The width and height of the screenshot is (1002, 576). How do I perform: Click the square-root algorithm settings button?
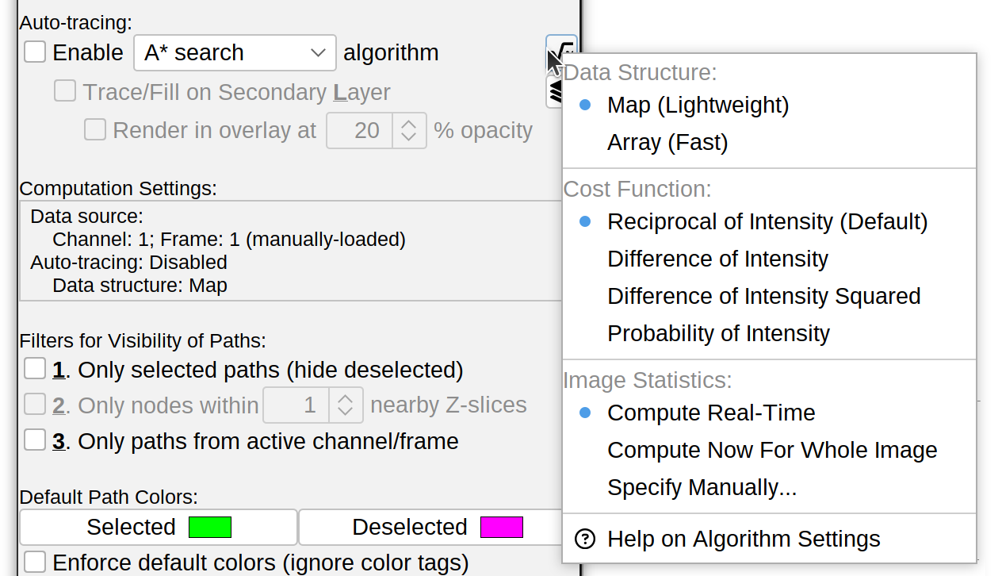coord(560,48)
